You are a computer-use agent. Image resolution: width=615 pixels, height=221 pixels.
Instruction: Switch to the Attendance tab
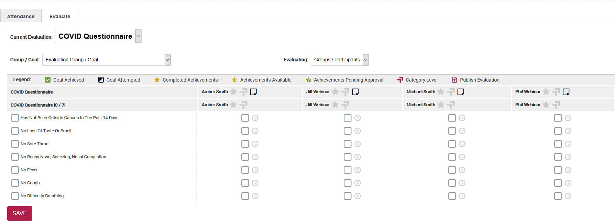click(x=21, y=16)
